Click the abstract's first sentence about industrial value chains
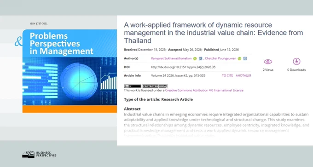Image resolution: width=313 pixels, height=167 pixels. pyautogui.click(x=216, y=117)
